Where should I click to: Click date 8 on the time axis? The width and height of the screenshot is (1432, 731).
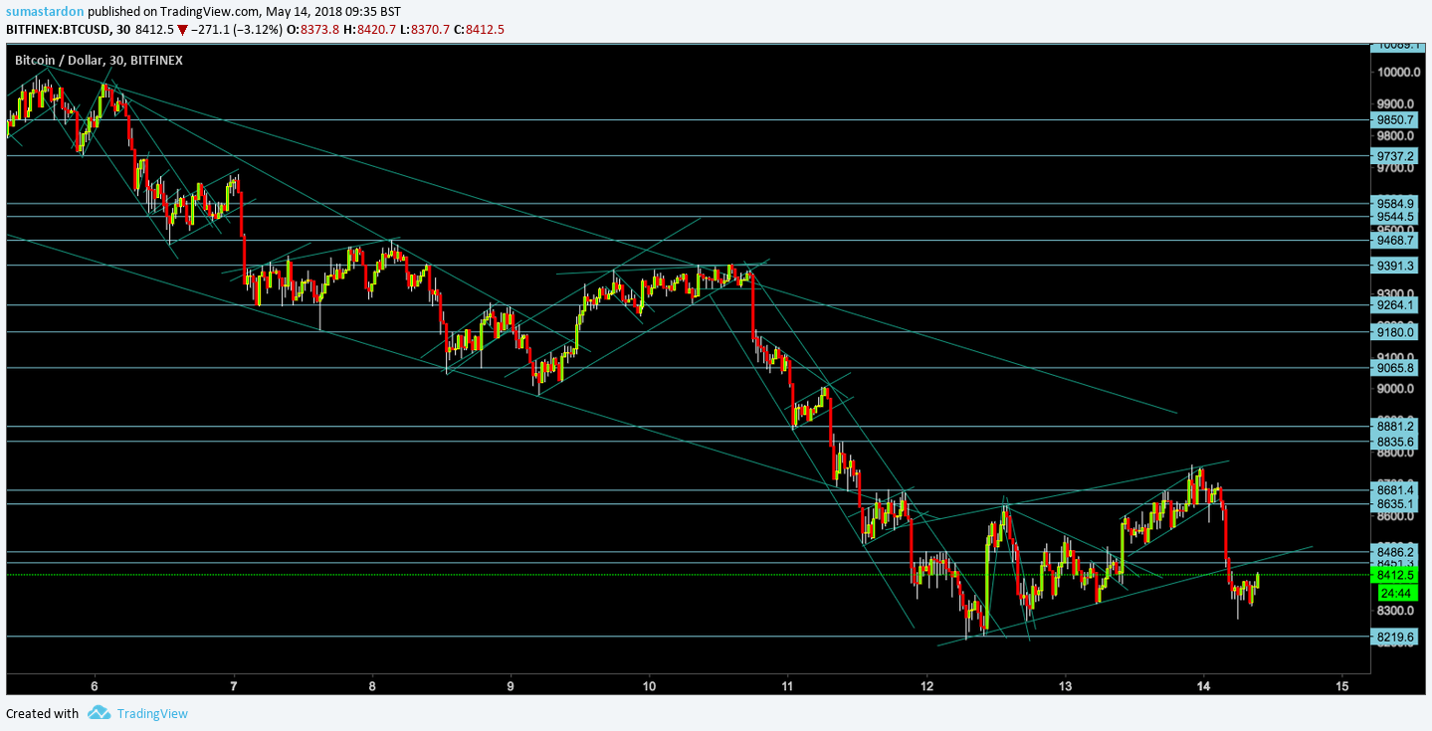coord(372,686)
